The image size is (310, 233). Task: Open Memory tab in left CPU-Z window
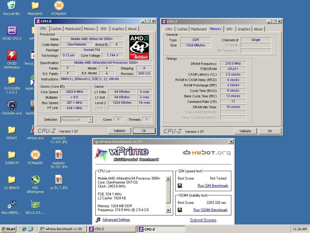tap(90, 29)
